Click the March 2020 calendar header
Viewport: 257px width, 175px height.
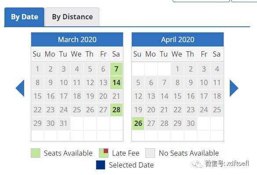pyautogui.click(x=77, y=39)
